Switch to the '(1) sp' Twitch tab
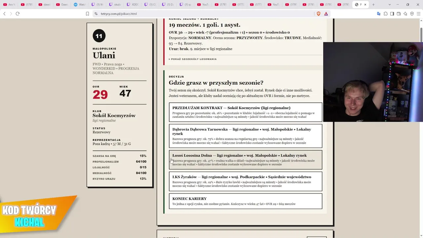 [x=186, y=5]
